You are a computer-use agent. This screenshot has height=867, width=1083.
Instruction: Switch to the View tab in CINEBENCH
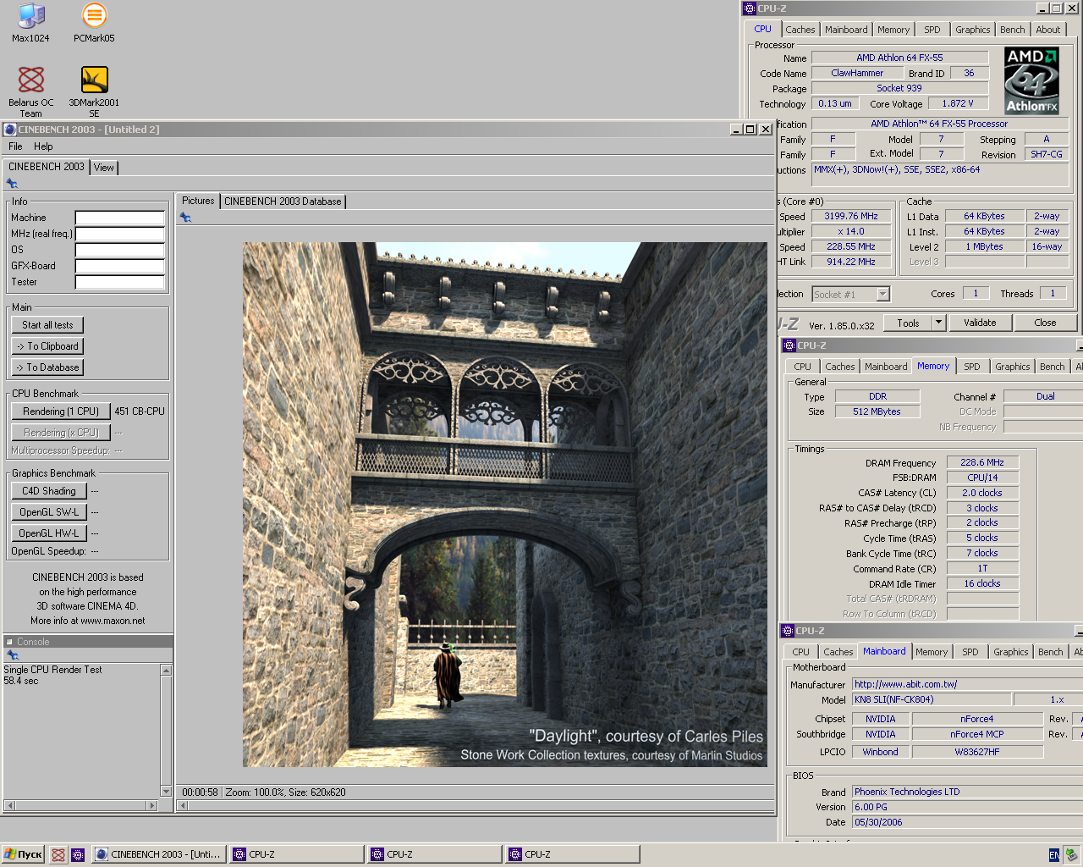tap(103, 168)
